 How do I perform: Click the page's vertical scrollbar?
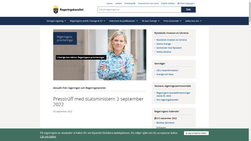250,70
